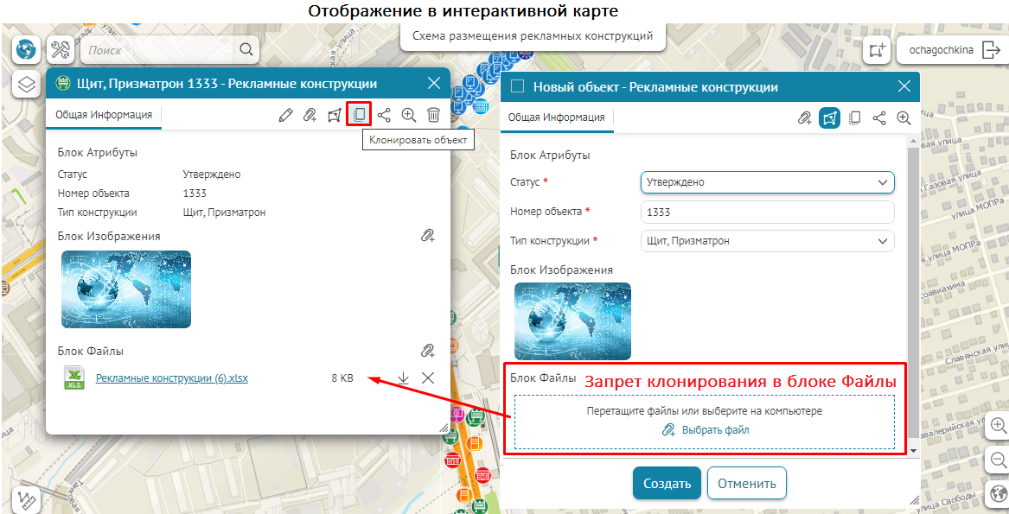Click the share icon in left panel
Viewport: 1009px width, 514px height.
point(384,115)
